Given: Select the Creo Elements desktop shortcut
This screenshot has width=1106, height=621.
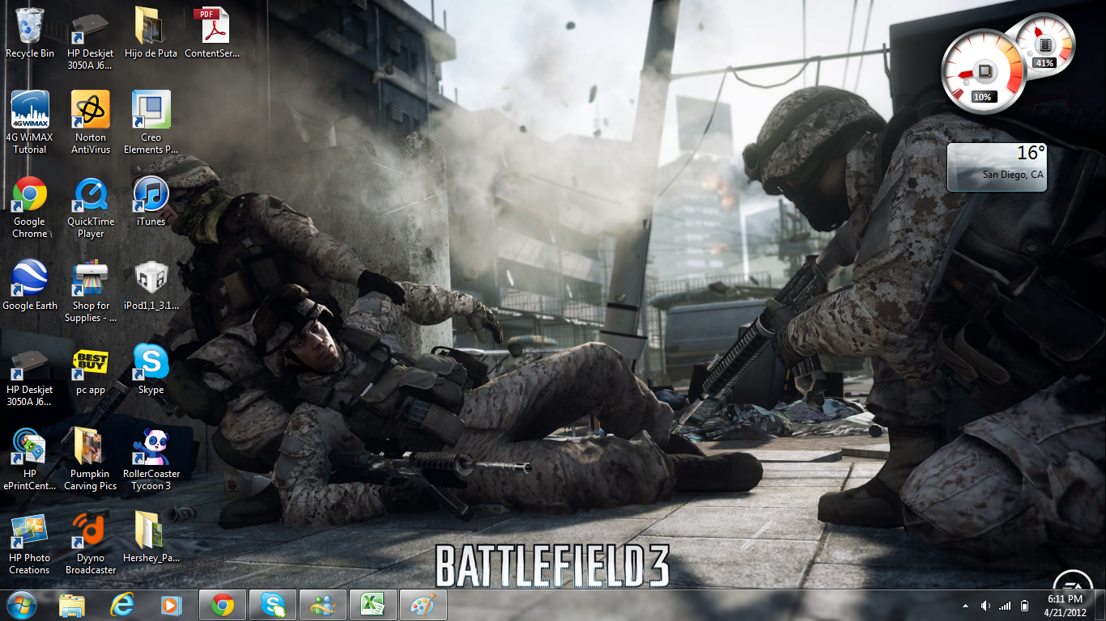Looking at the screenshot, I should (x=151, y=111).
